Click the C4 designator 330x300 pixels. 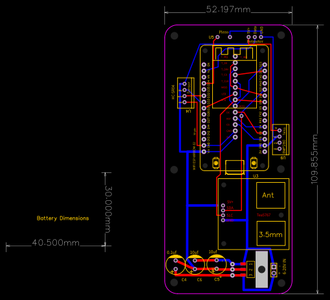[x=184, y=280]
